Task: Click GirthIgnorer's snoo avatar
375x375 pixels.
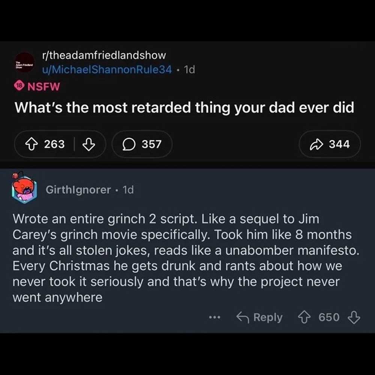Action: pos(24,190)
